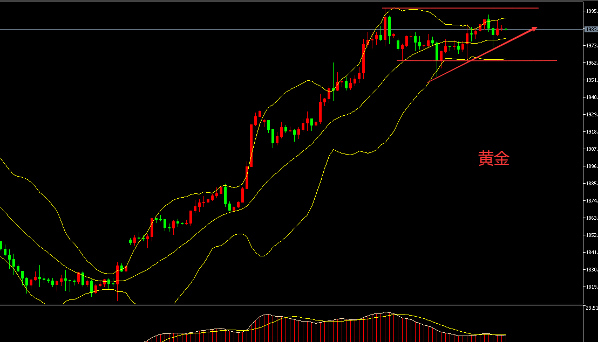The image size is (598, 342).
Task: Select the 1918 price axis label
Action: point(592,131)
